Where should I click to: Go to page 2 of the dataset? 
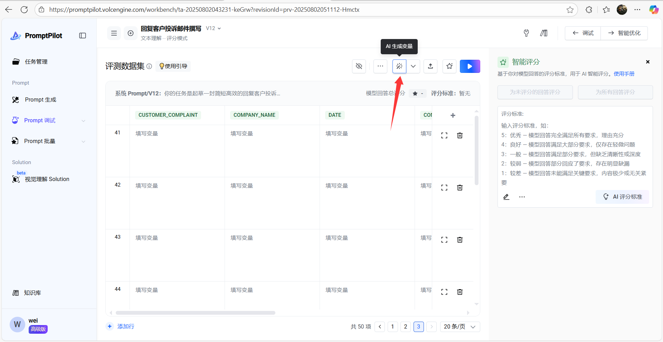(406, 327)
